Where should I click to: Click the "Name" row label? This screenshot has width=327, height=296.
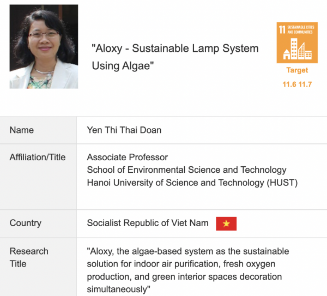(22, 130)
